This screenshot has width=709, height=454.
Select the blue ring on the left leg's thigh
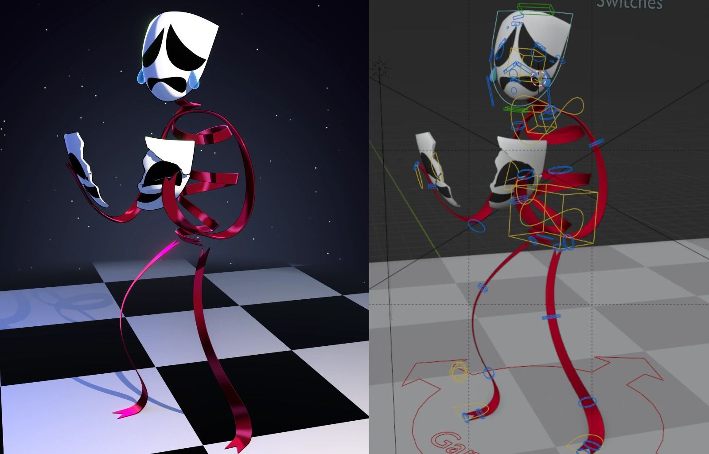tap(483, 289)
